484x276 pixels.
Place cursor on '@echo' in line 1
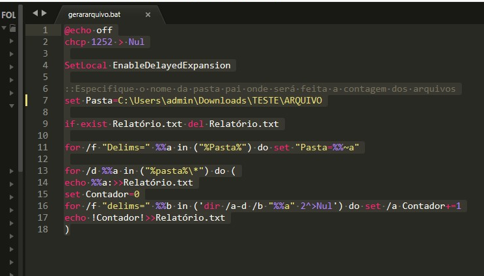(78, 30)
